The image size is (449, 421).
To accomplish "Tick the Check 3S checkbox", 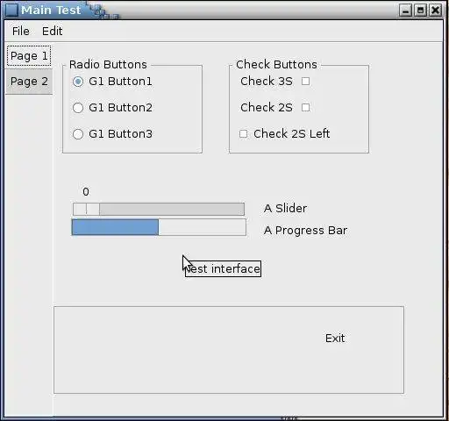I will point(305,81).
